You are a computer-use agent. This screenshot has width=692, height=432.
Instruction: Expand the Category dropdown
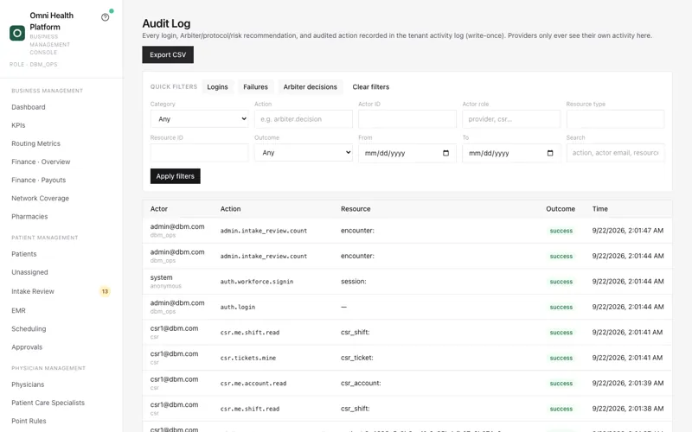point(200,119)
